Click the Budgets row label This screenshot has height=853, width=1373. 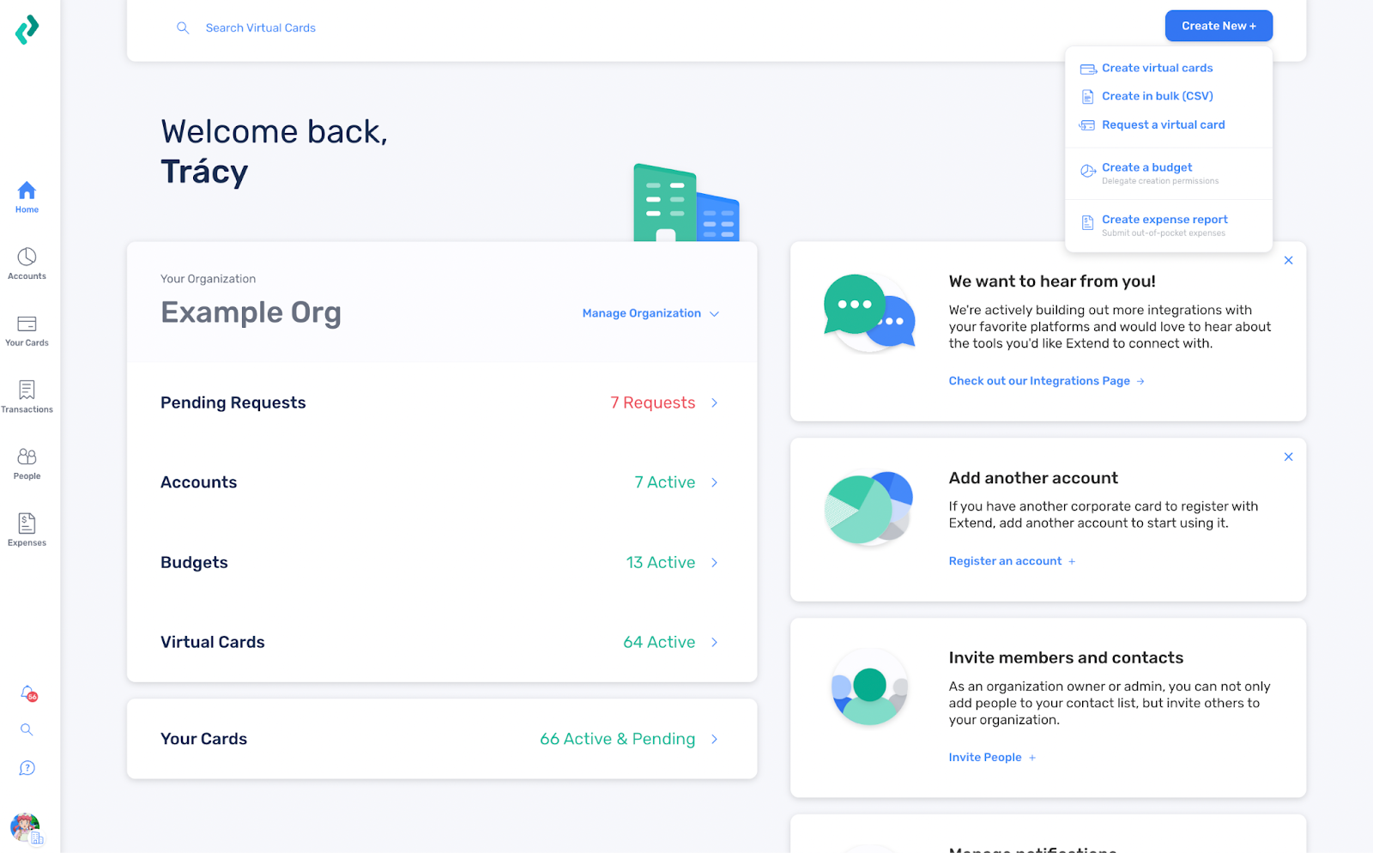(x=194, y=562)
